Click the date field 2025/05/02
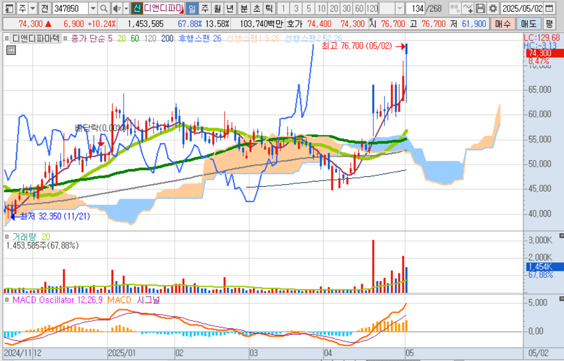Viewport: 564px width, 361px height. [522, 8]
